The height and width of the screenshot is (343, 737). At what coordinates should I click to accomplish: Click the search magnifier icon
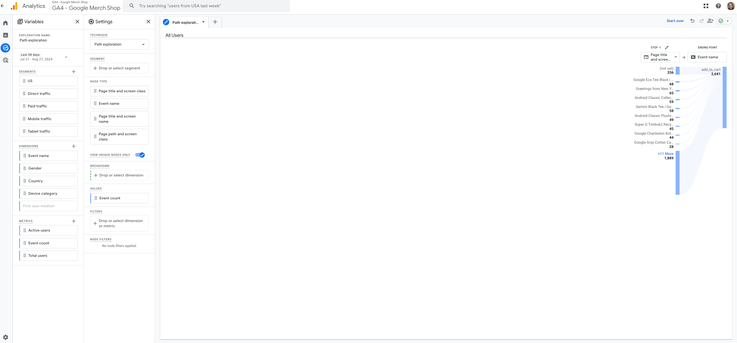(x=132, y=6)
